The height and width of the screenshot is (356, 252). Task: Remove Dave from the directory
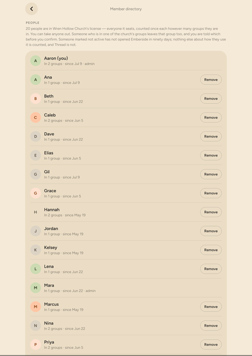tap(211, 136)
